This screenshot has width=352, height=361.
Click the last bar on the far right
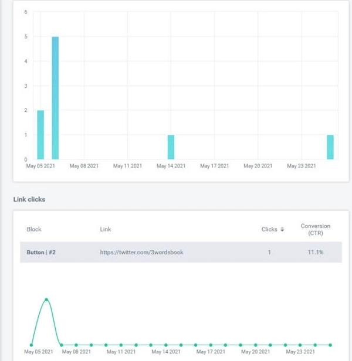pos(330,147)
